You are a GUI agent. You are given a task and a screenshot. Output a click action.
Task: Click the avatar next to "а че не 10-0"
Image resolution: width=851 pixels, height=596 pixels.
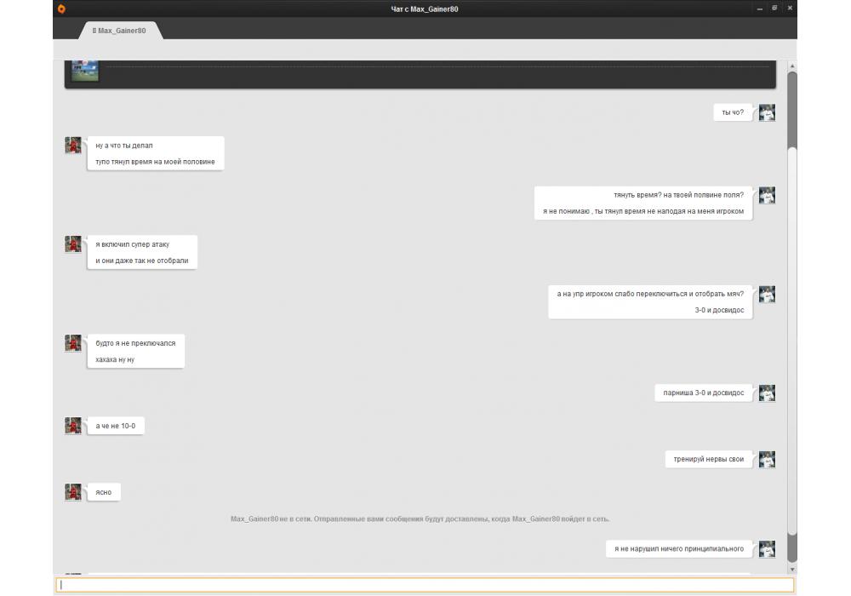pos(73,426)
